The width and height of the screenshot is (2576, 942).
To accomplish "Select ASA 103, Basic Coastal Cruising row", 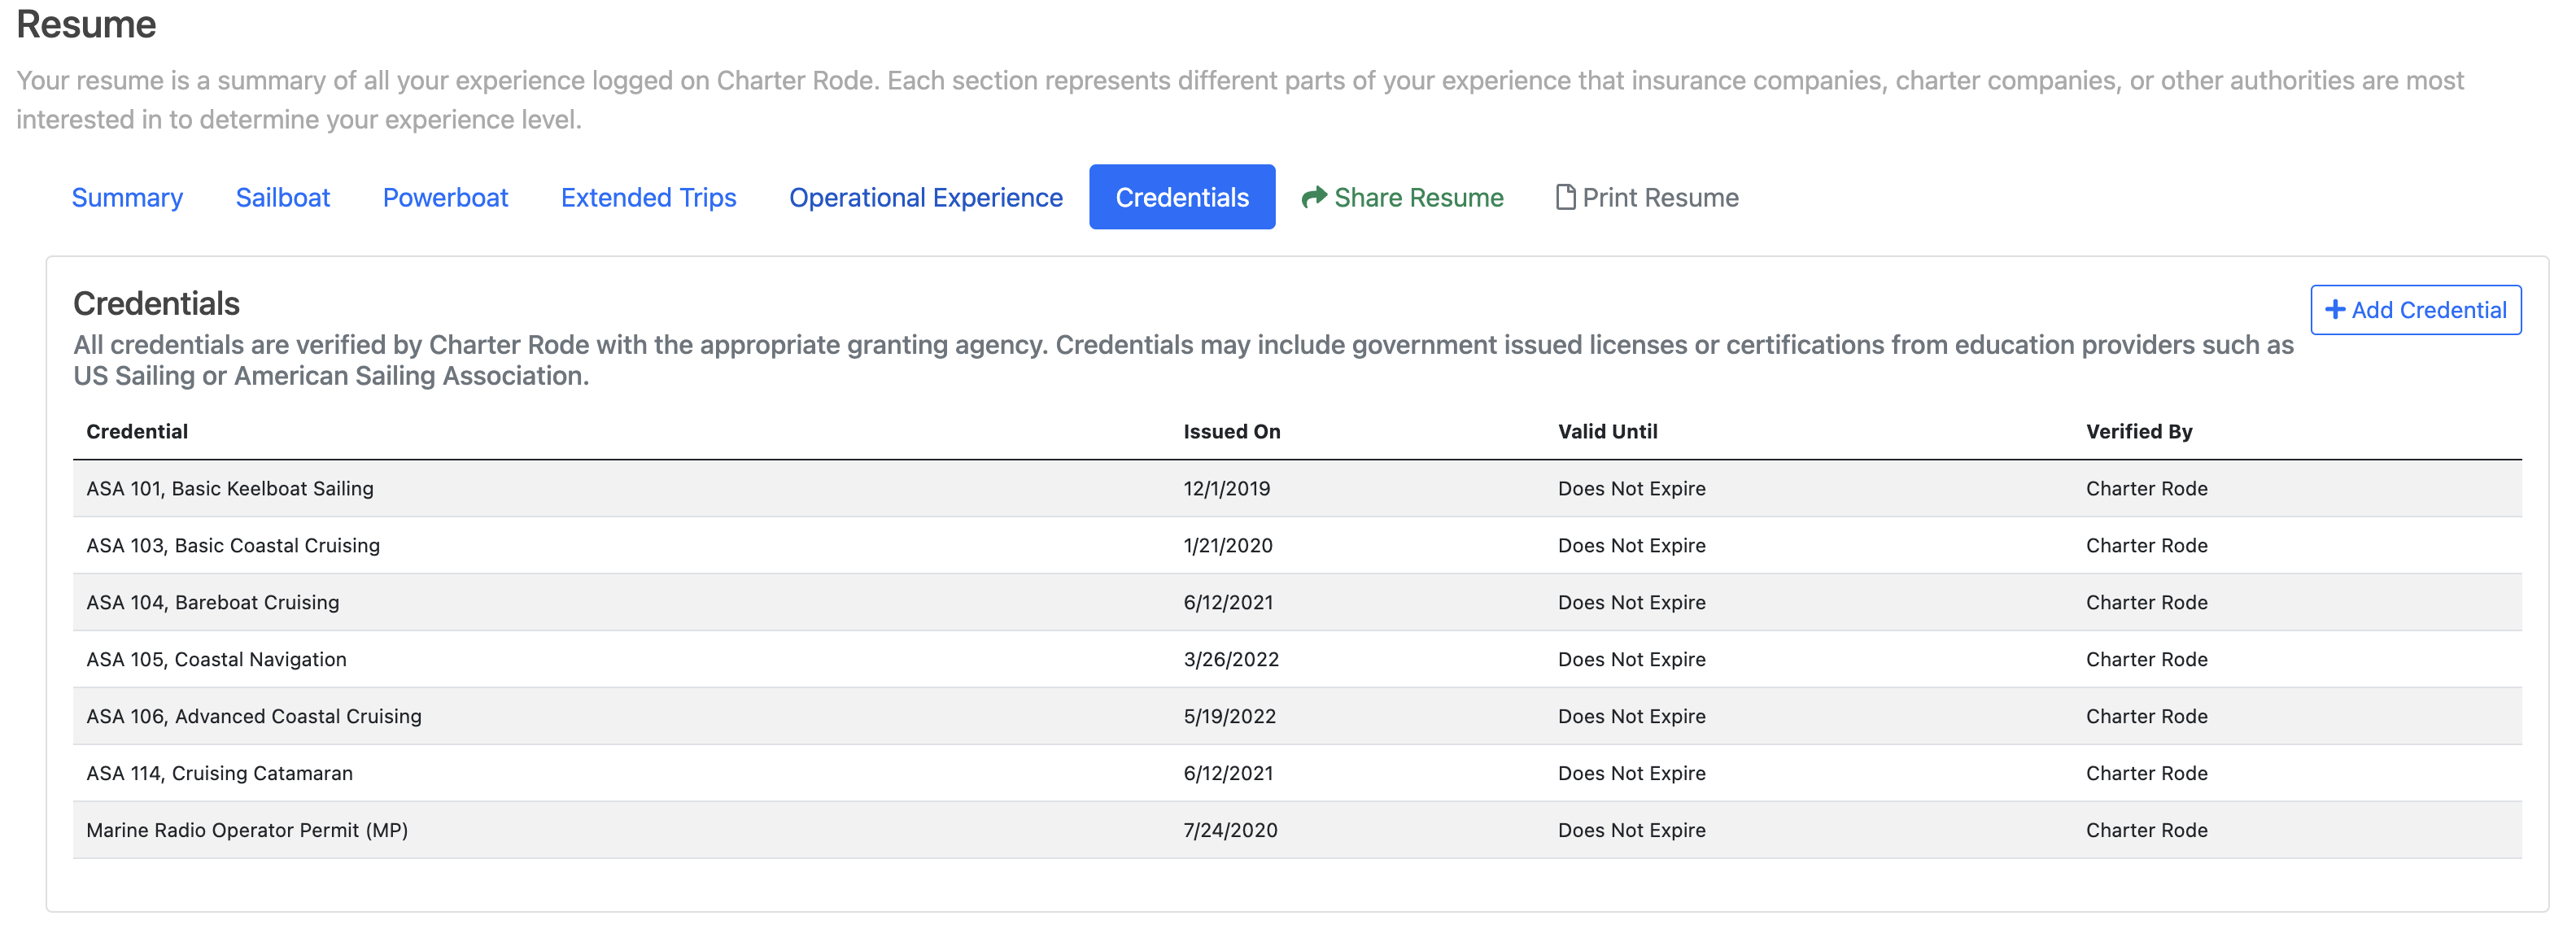I will [x=1297, y=545].
